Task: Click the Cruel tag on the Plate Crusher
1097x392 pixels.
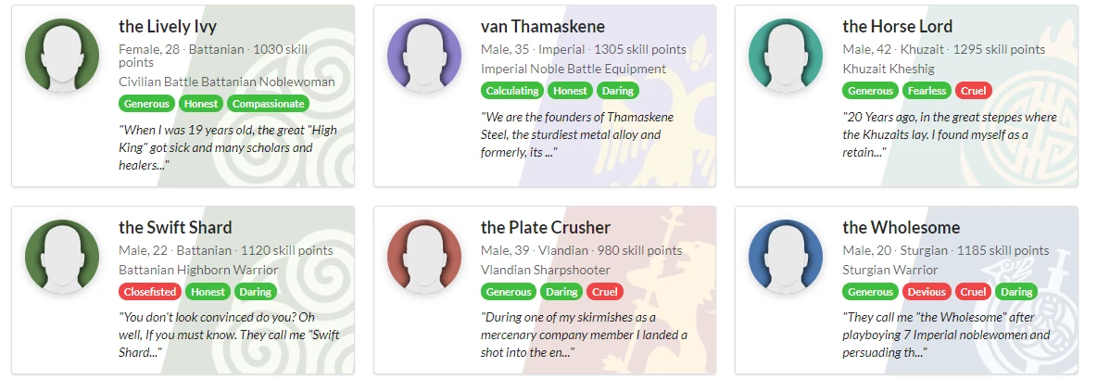Action: click(x=603, y=292)
